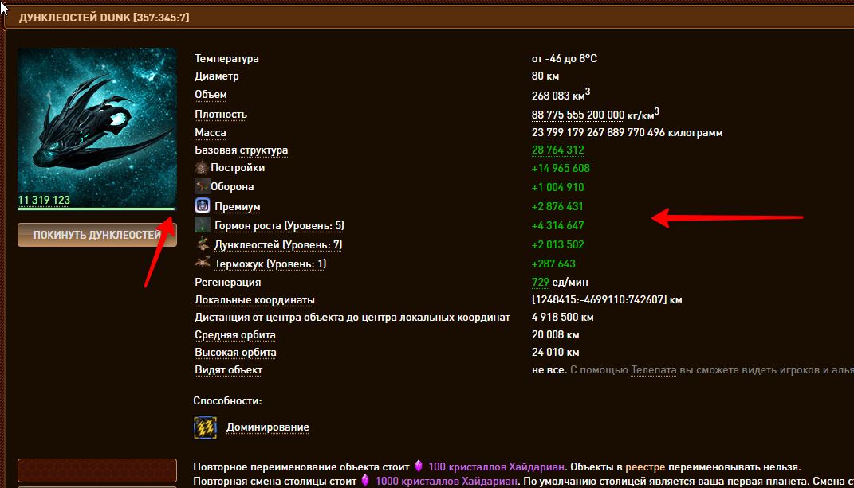
Task: Click the Терможук level 1 icon
Action: (203, 263)
